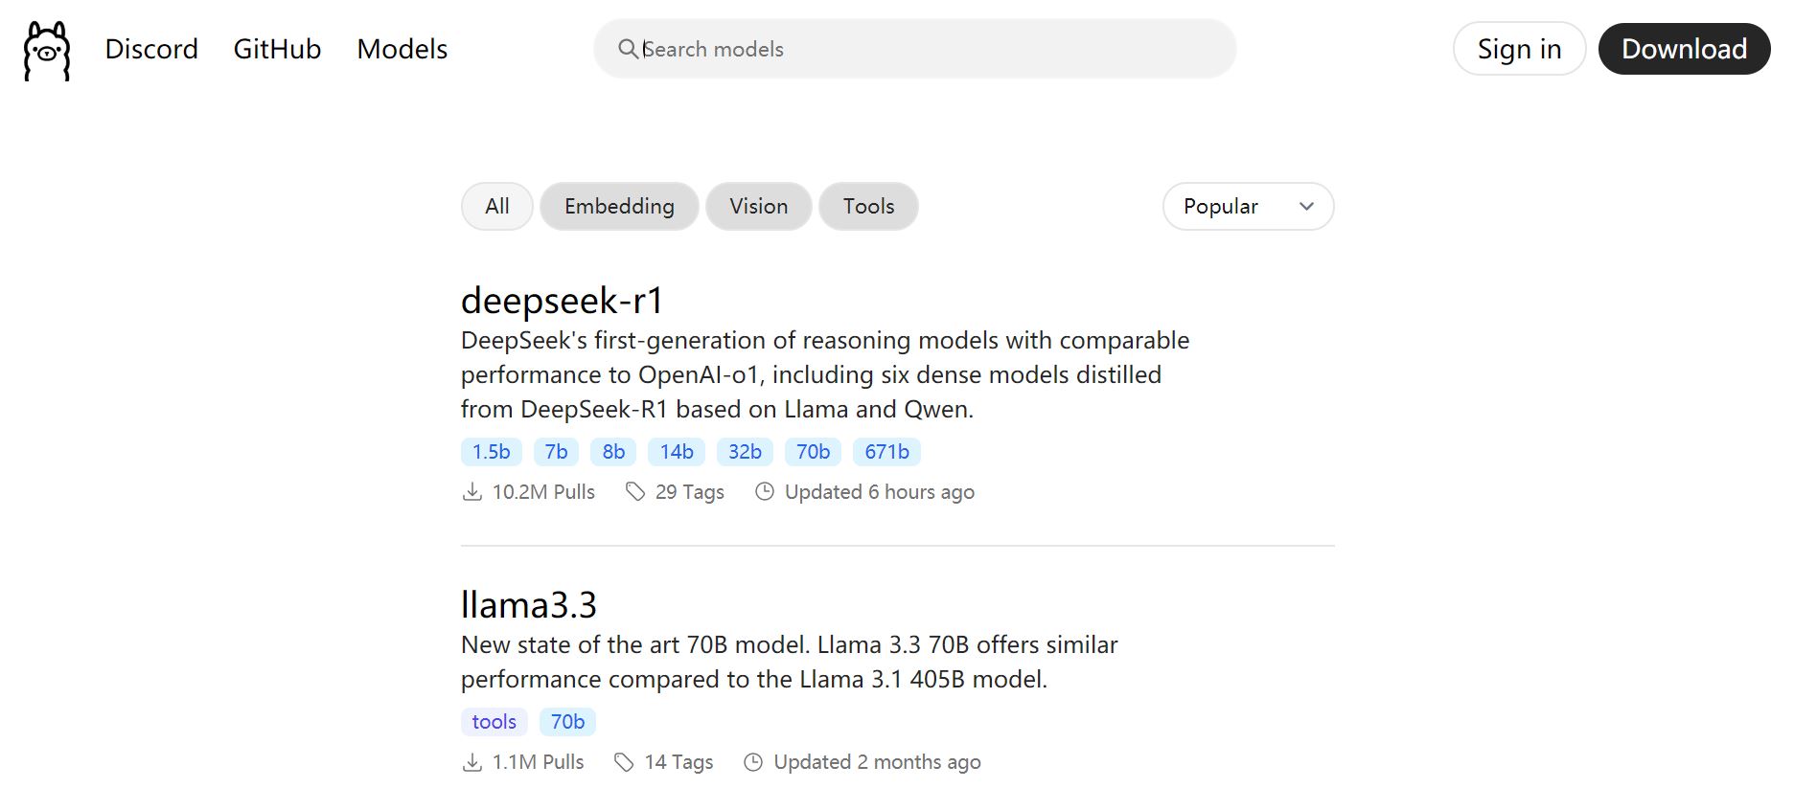Click the llama3.3 pulls download icon
This screenshot has width=1794, height=811.
pyautogui.click(x=472, y=762)
